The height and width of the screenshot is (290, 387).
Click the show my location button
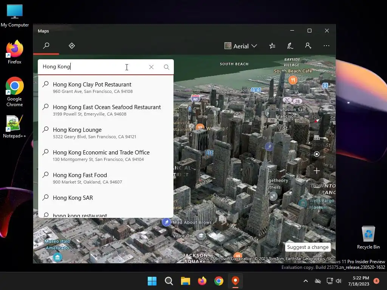317,154
